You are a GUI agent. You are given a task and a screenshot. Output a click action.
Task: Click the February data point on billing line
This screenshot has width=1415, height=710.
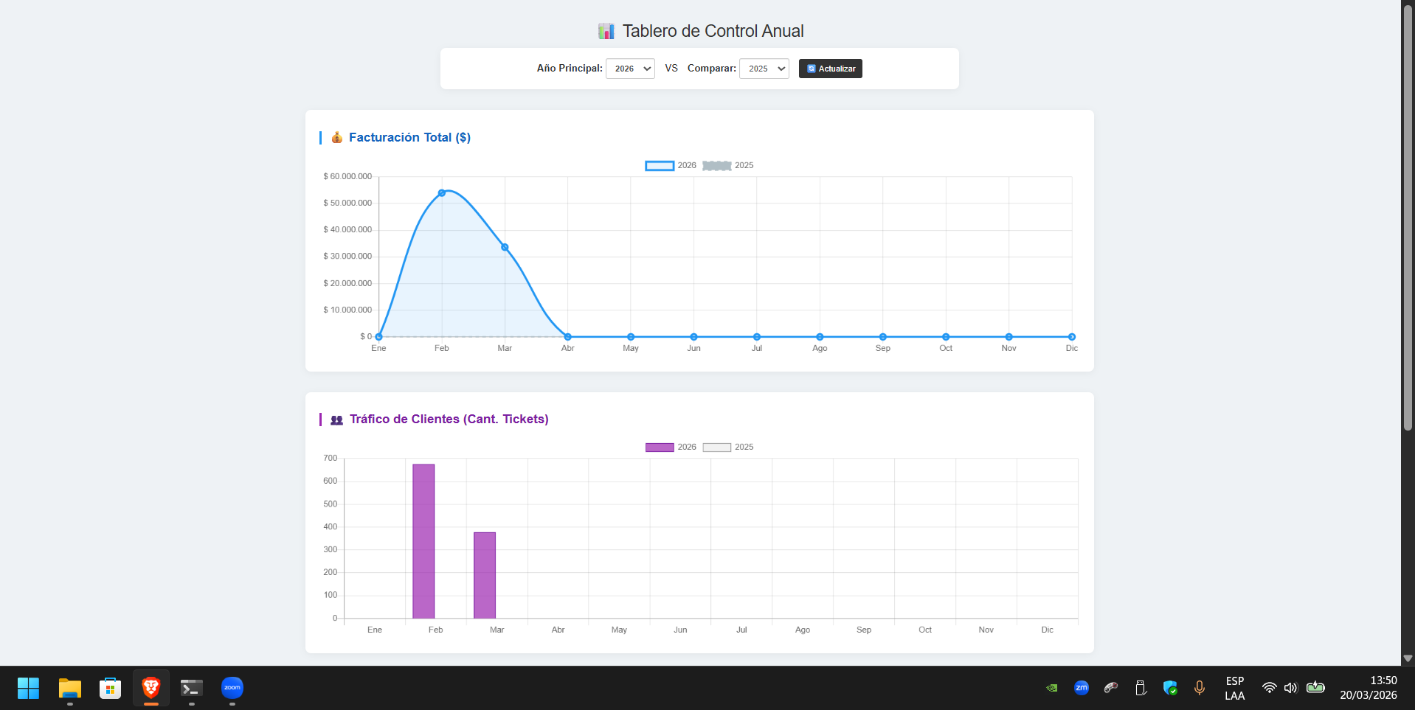(442, 193)
